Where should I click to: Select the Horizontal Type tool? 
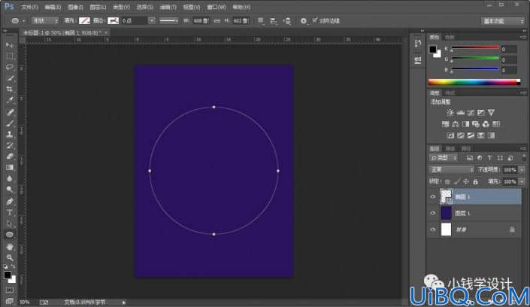(x=10, y=212)
